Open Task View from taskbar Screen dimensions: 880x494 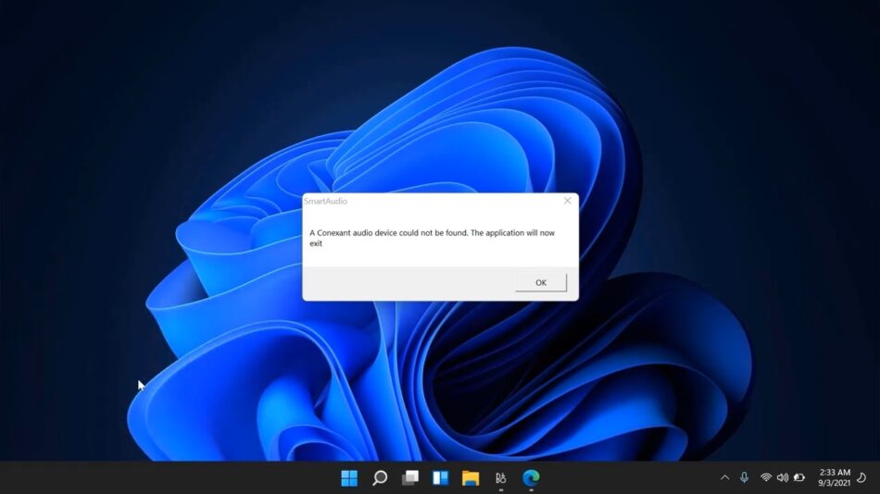pyautogui.click(x=410, y=477)
